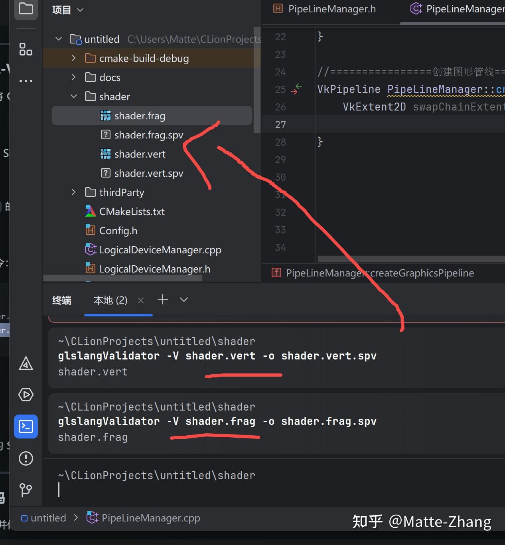This screenshot has width=505, height=545.
Task: Collapse the shader folder
Action: click(x=73, y=96)
